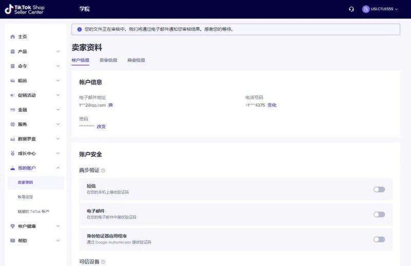Screen dimensions: 411x266
Task: Click the globe icon beside 服务
Action: (12, 124)
